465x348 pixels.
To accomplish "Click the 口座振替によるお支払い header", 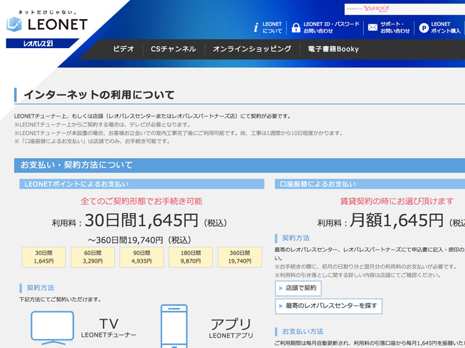I will (x=370, y=184).
